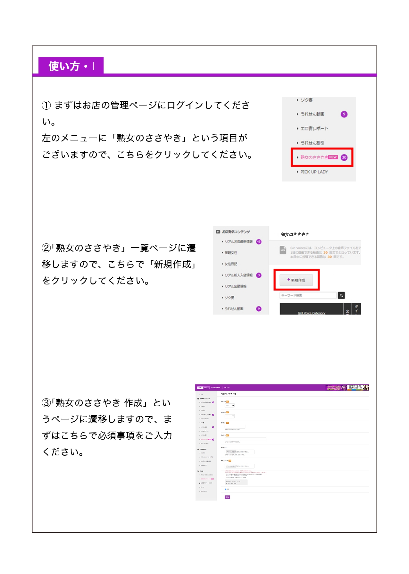
Task: Click the magnifier search icon button
Action: [341, 295]
